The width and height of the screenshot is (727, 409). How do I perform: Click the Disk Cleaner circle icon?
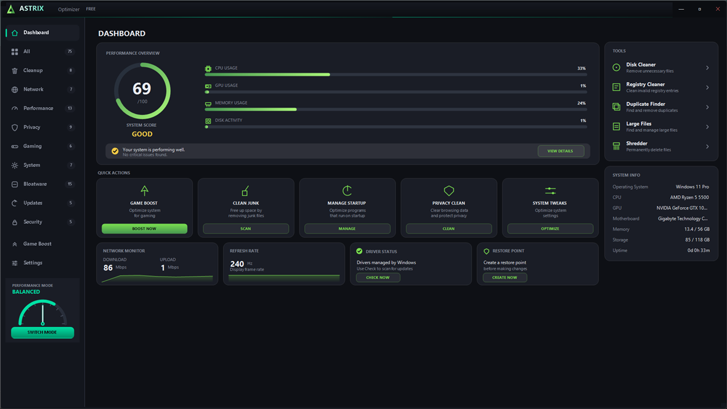click(x=616, y=68)
